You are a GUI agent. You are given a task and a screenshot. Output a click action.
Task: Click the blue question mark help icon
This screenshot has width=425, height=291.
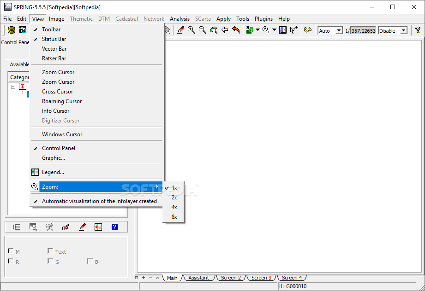115,227
